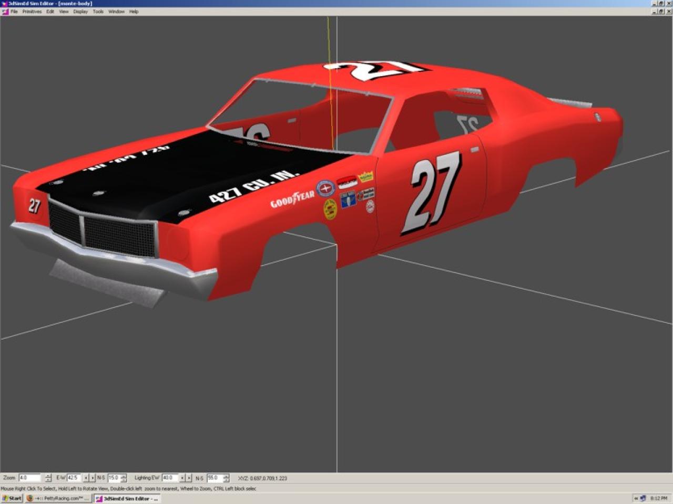The width and height of the screenshot is (673, 504).
Task: Open the Display menu
Action: pyautogui.click(x=80, y=12)
